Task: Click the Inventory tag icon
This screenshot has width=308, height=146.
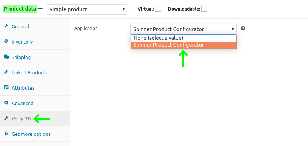Action: pyautogui.click(x=6, y=41)
